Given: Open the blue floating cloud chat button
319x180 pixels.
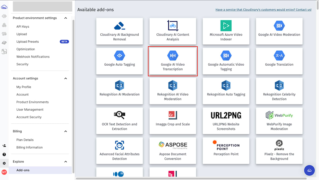Looking at the screenshot, I should (x=309, y=170).
